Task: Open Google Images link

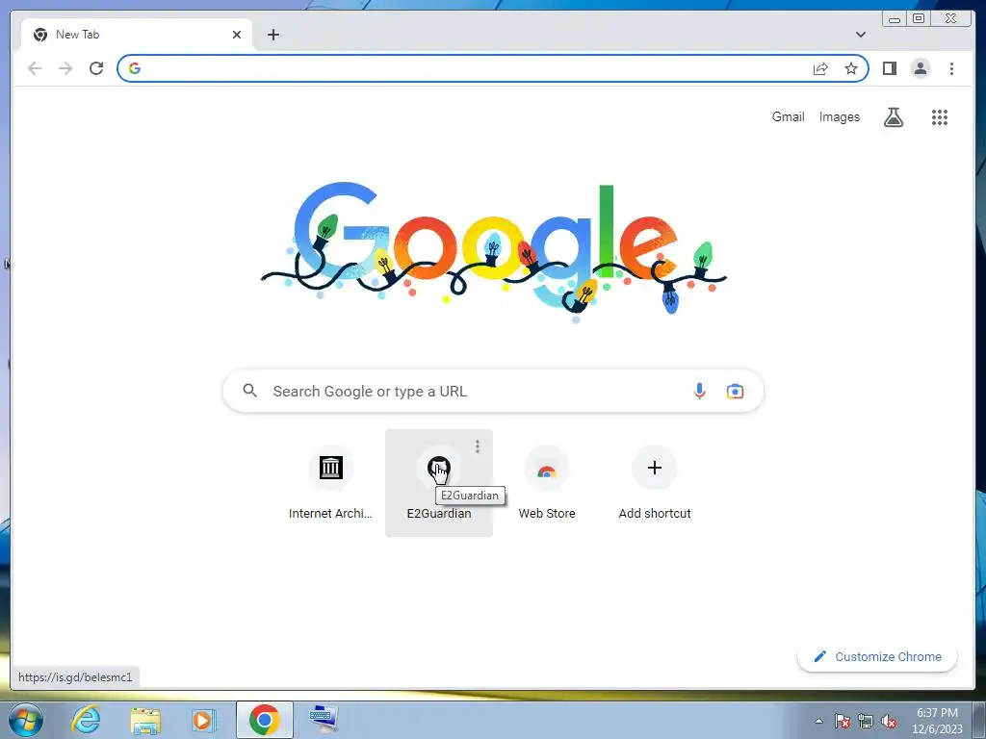Action: pyautogui.click(x=839, y=116)
